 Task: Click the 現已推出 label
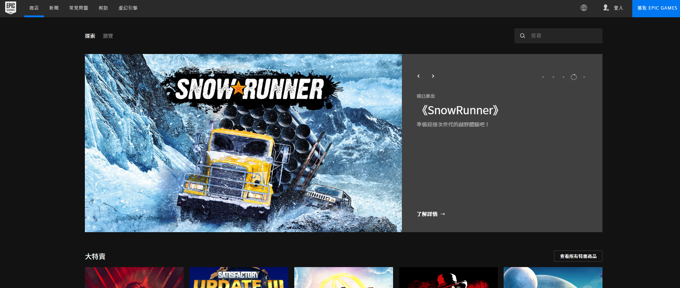(x=426, y=96)
